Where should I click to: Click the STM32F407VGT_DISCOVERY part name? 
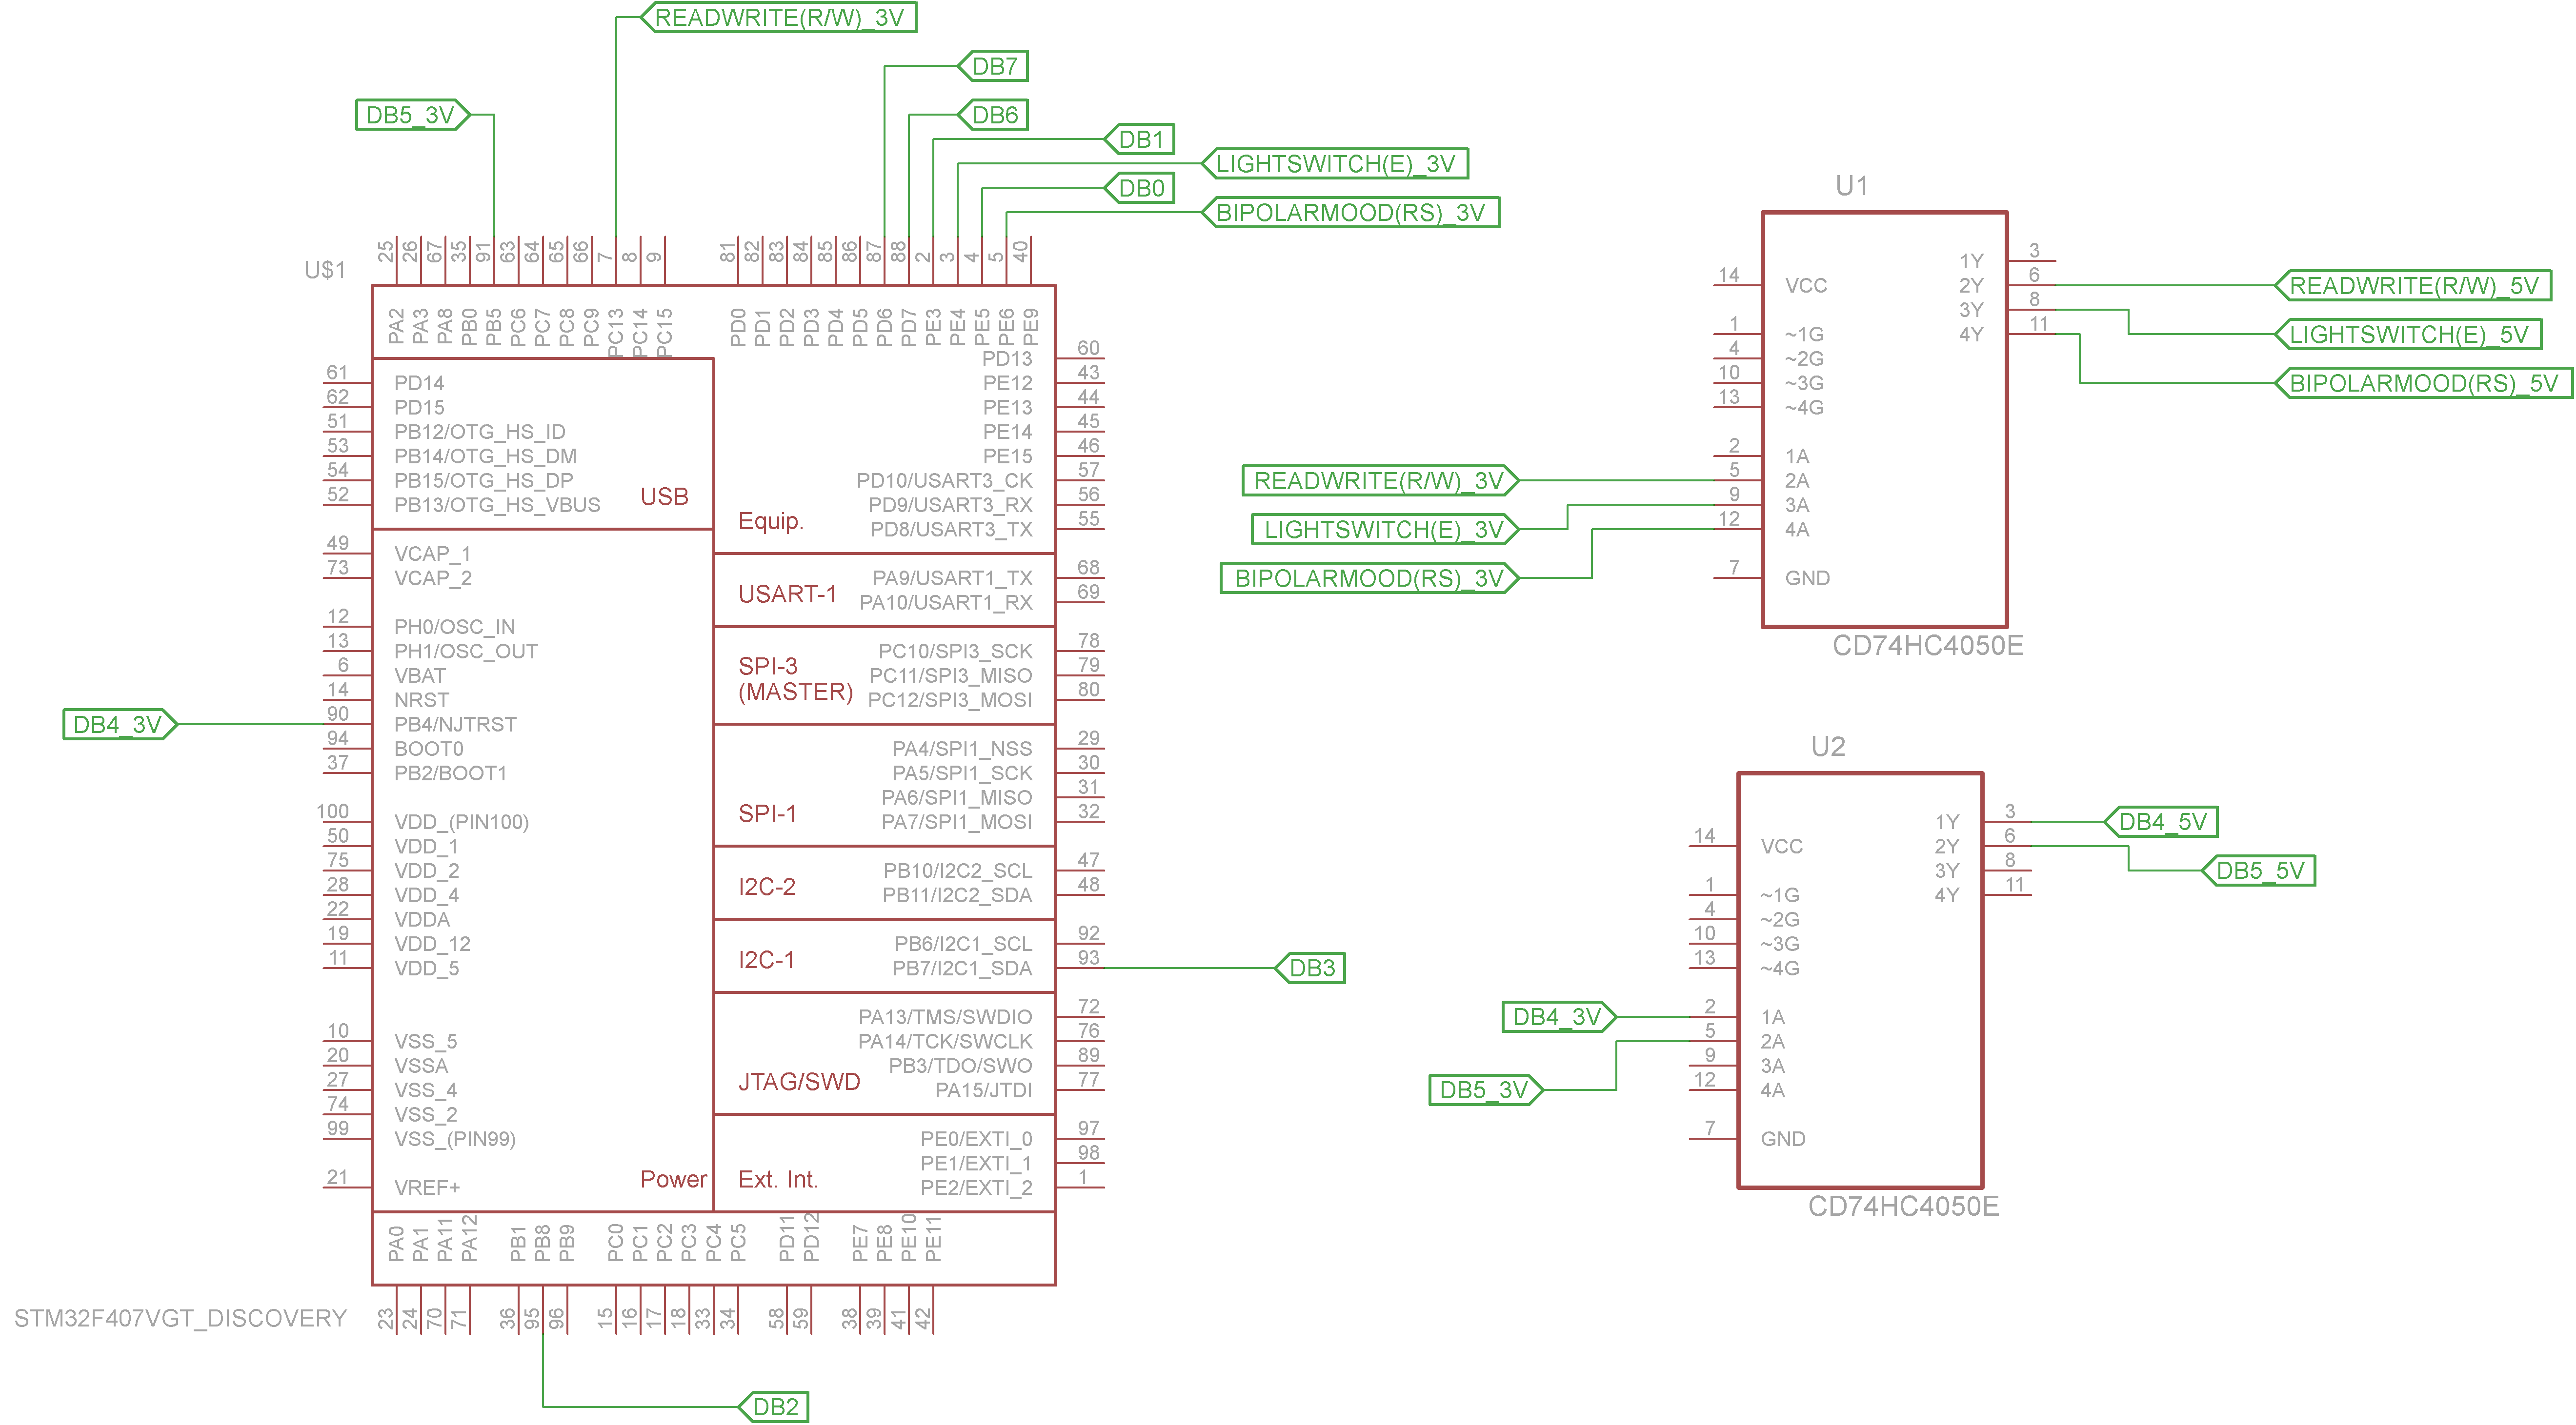tap(180, 1318)
